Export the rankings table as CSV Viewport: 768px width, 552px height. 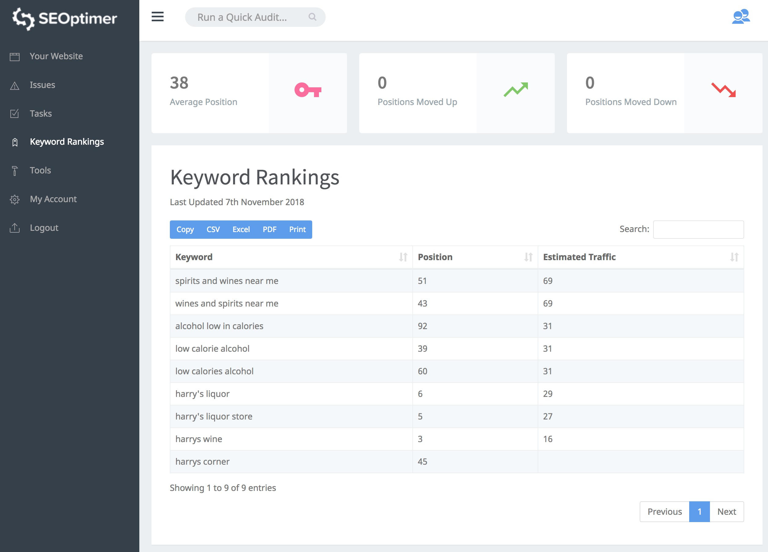click(213, 230)
